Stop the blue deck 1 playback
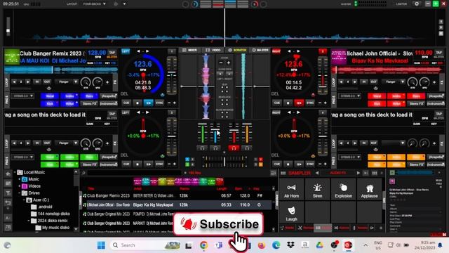Image resolution: width=449 pixels, height=253 pixels. coord(138,103)
